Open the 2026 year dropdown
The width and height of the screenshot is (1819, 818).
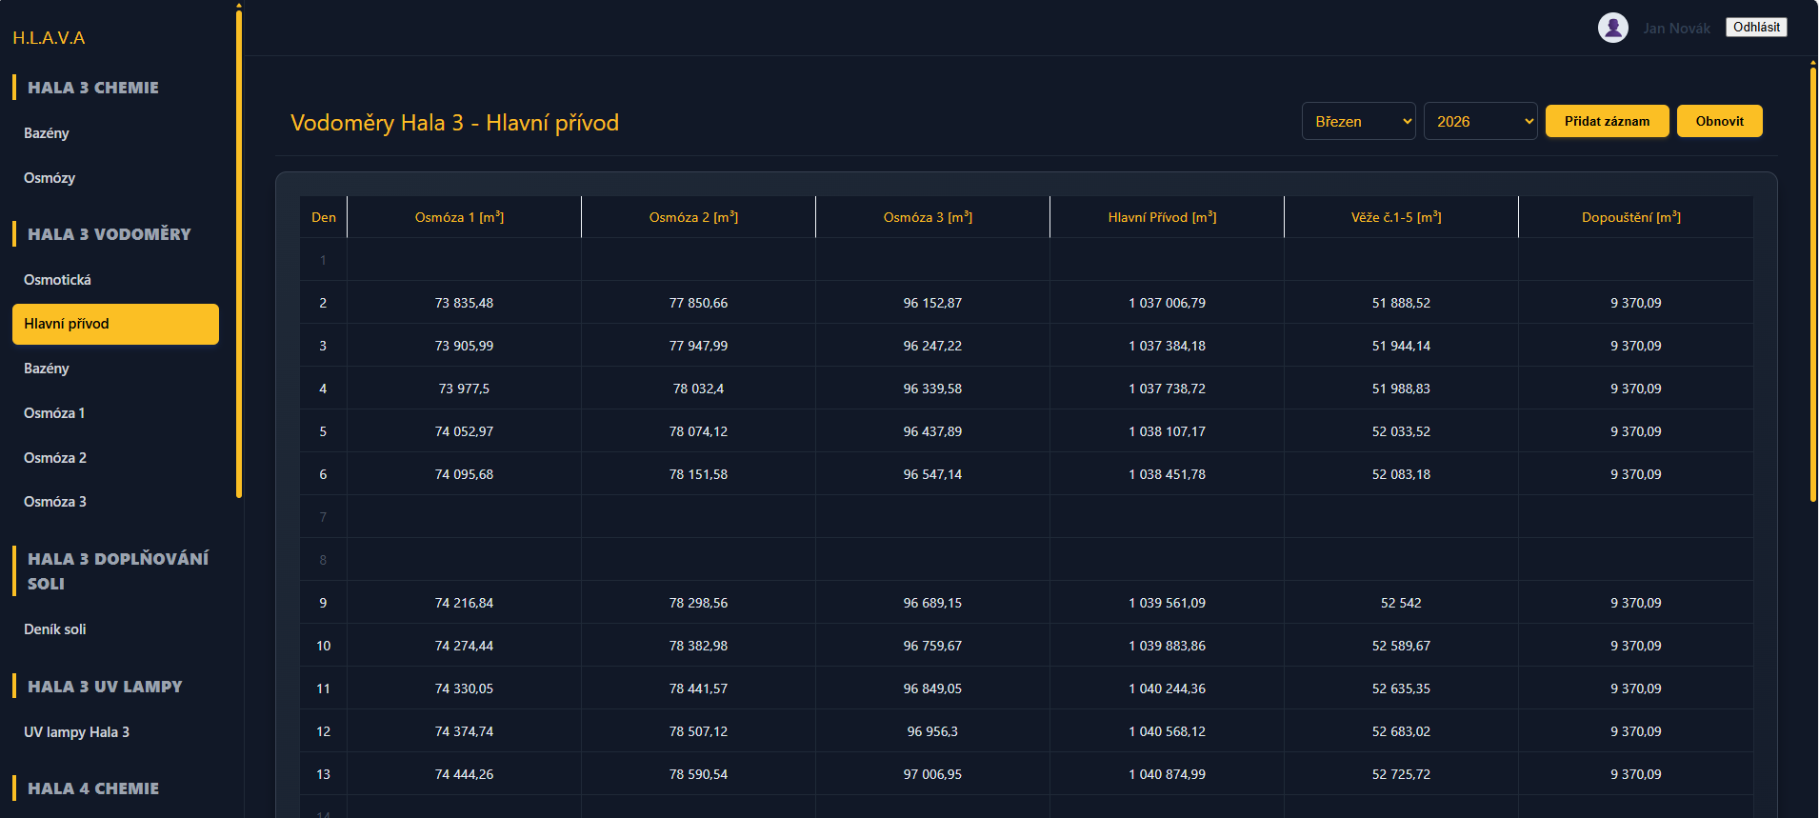tap(1480, 122)
